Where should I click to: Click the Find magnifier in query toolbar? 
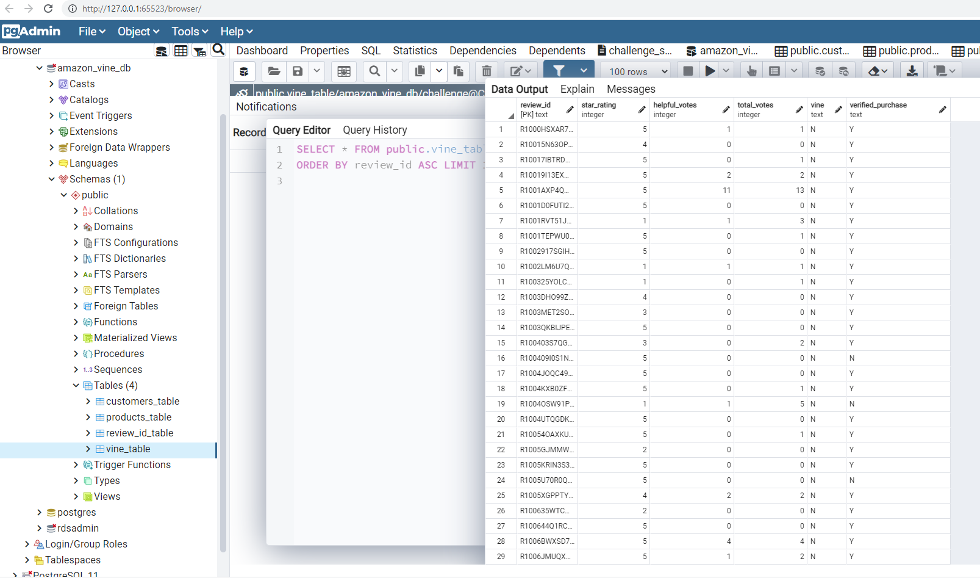coord(374,71)
